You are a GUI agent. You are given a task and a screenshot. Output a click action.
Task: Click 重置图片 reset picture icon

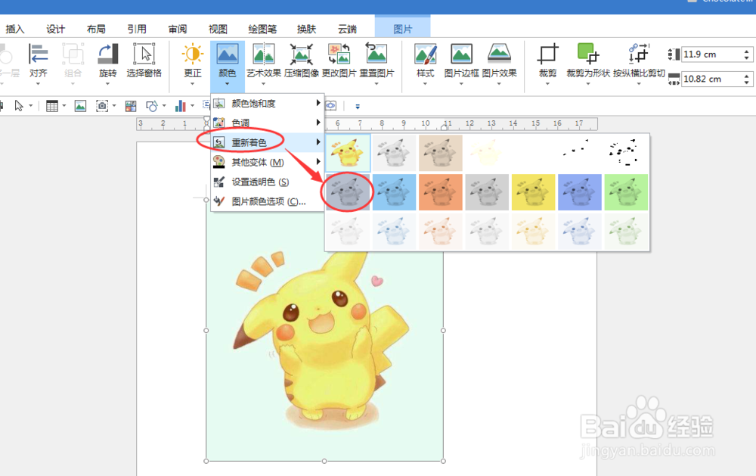tap(376, 53)
